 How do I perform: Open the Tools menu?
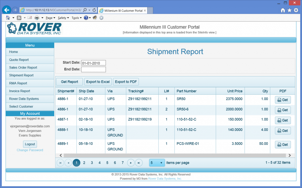click(77, 18)
